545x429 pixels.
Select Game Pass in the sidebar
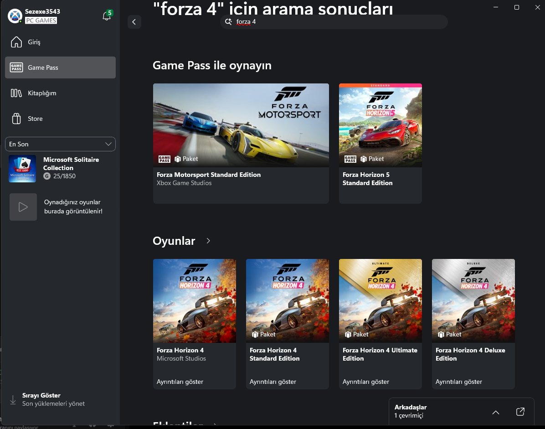click(x=61, y=67)
